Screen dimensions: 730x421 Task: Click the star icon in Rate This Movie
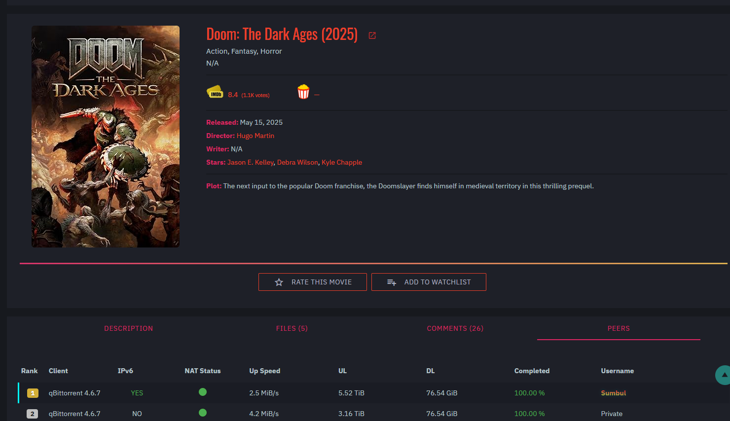point(279,282)
